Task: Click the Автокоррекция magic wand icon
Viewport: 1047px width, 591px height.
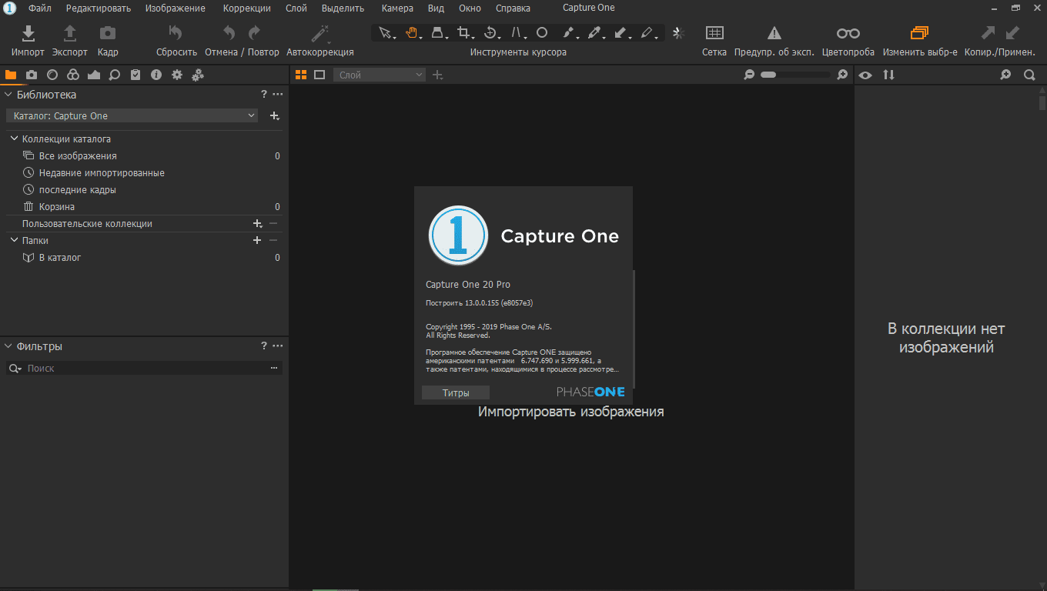Action: click(x=319, y=33)
